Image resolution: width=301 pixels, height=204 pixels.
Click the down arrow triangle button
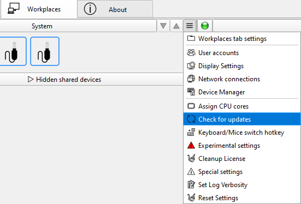(x=163, y=26)
